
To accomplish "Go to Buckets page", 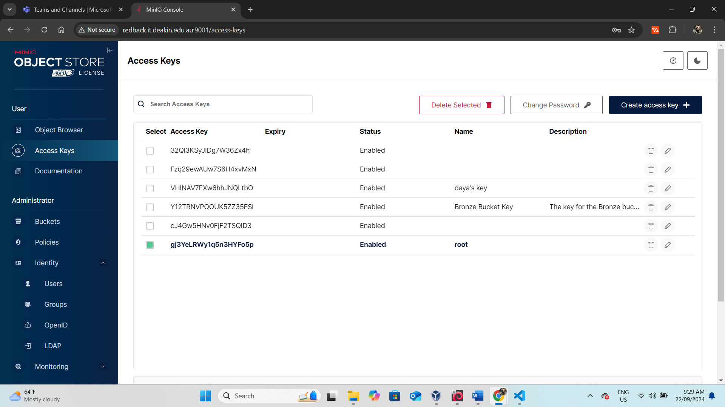I will pos(59,222).
